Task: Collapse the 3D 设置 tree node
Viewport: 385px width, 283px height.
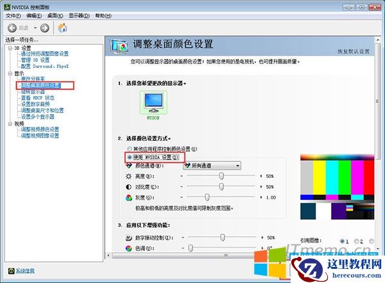Action: coord(10,48)
